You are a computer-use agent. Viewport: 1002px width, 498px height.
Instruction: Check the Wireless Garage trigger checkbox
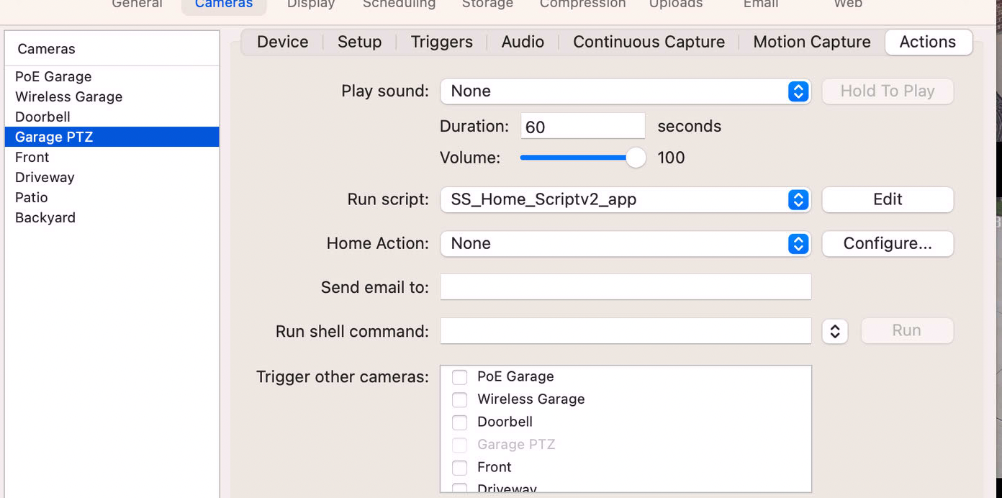click(459, 399)
